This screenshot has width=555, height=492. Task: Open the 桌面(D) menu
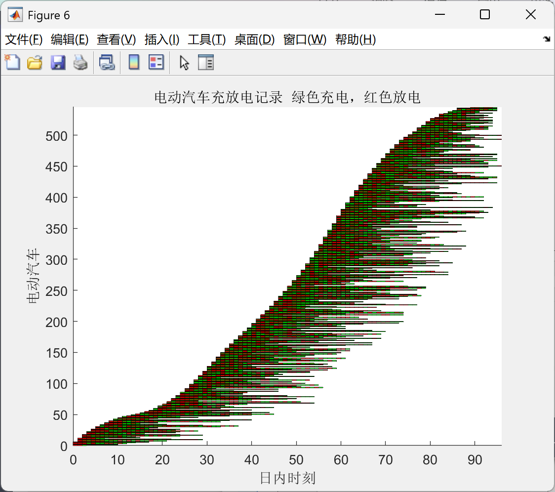point(254,40)
